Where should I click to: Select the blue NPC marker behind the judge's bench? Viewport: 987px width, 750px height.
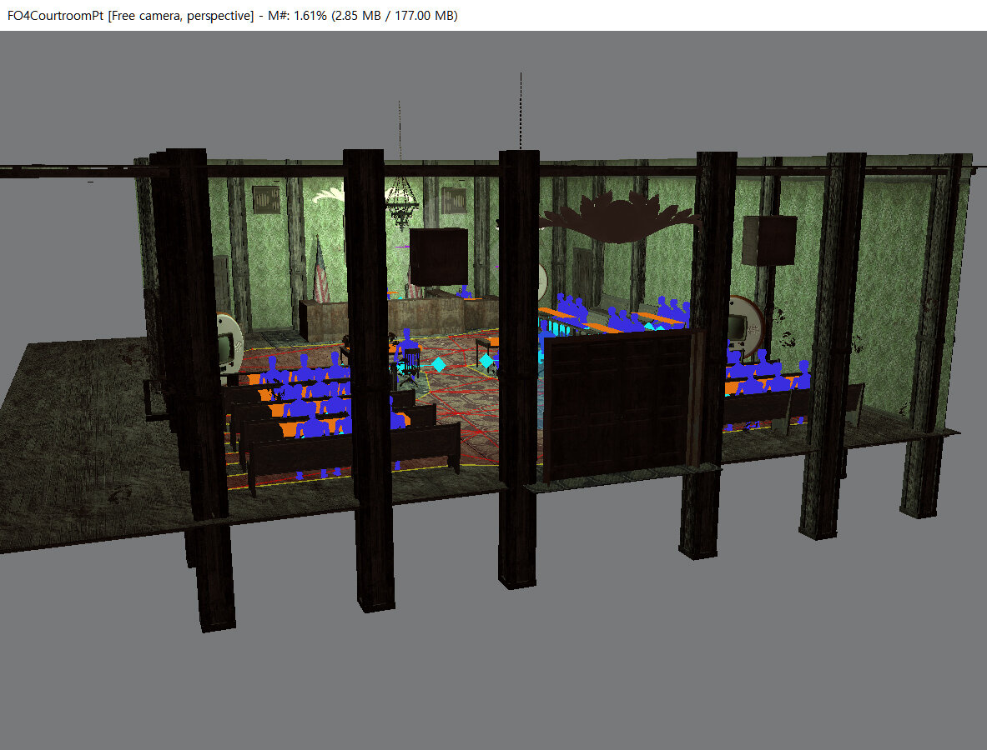tap(464, 292)
